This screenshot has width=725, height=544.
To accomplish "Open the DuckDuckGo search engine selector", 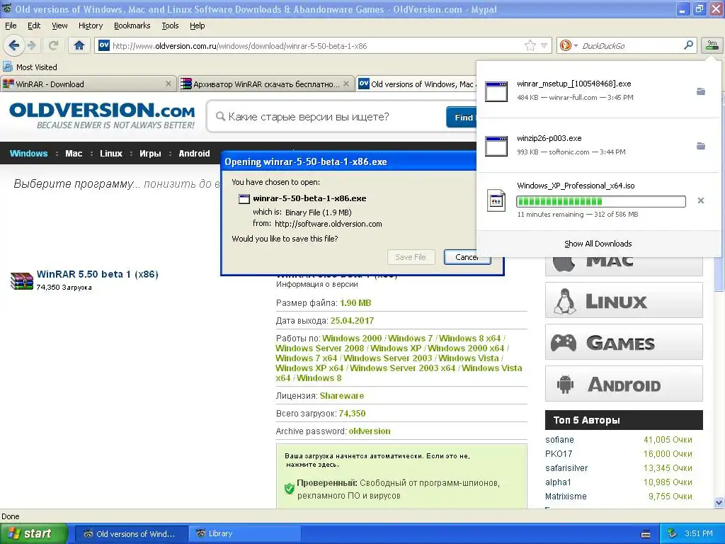I will point(569,45).
